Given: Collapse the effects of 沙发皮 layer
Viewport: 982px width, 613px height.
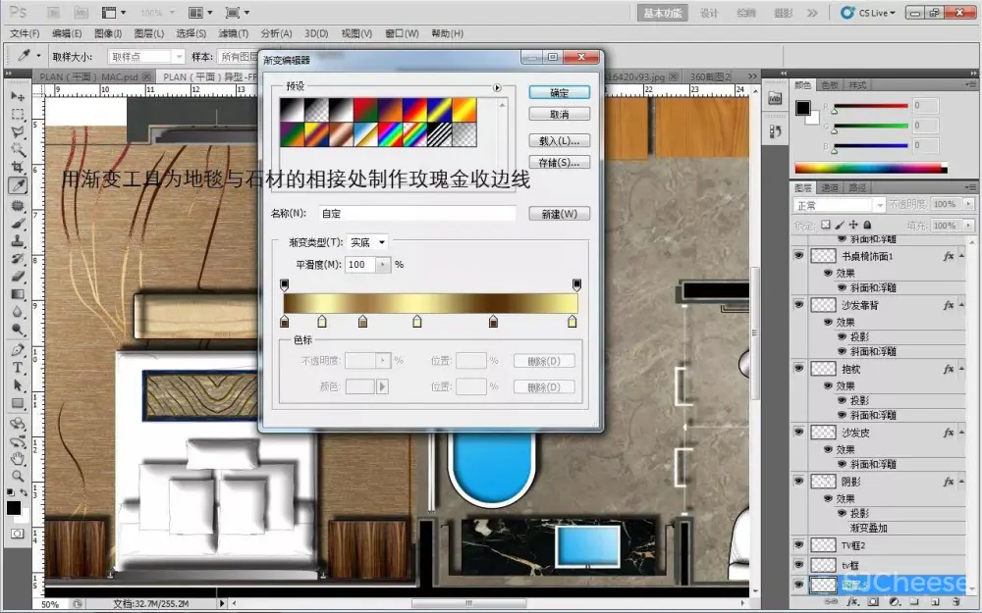Looking at the screenshot, I should click(961, 433).
